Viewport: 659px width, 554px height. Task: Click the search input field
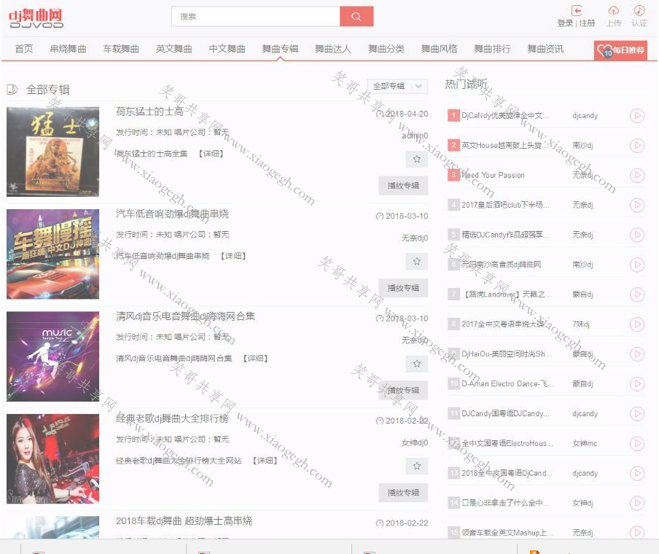(256, 16)
